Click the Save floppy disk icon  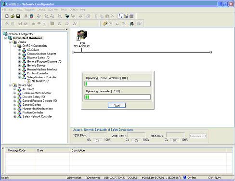point(18,16)
